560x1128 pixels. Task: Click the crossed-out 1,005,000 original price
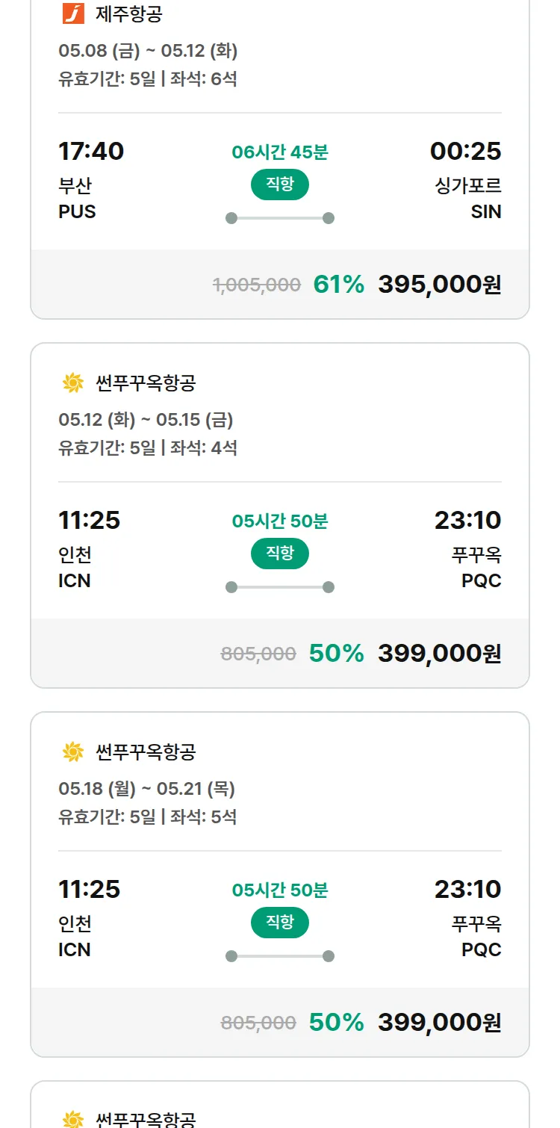[257, 285]
